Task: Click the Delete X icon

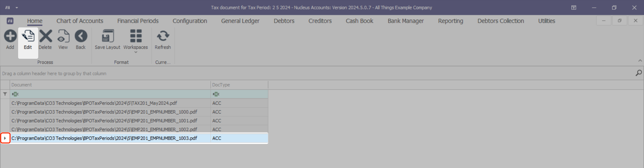Action: [45, 36]
